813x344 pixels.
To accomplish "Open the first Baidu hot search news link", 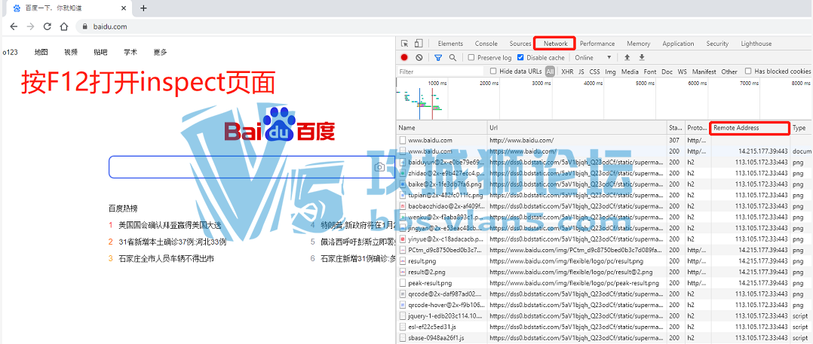I will (x=169, y=225).
